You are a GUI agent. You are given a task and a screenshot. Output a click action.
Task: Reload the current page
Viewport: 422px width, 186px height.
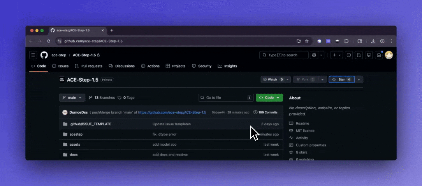pyautogui.click(x=49, y=41)
